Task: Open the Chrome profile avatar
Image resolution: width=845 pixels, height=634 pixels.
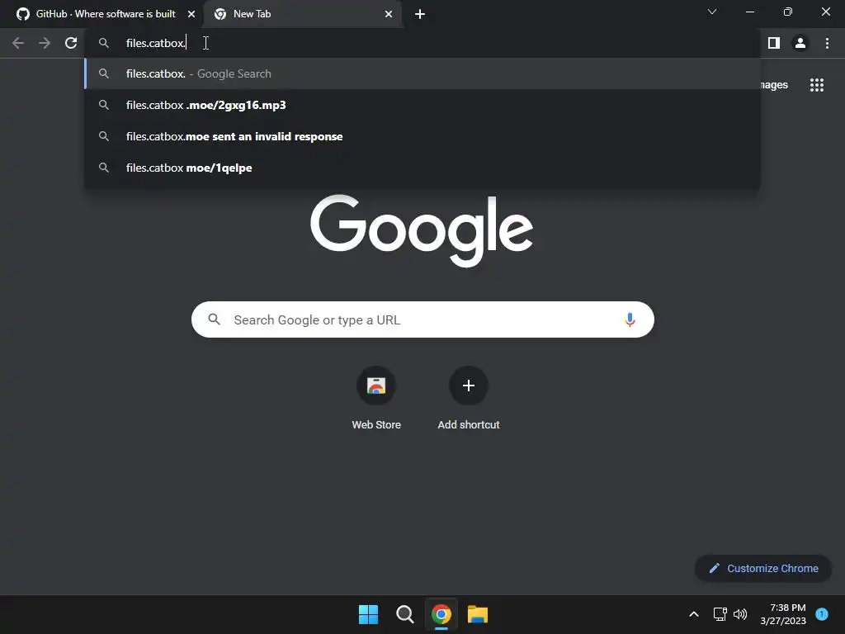Action: pos(800,43)
